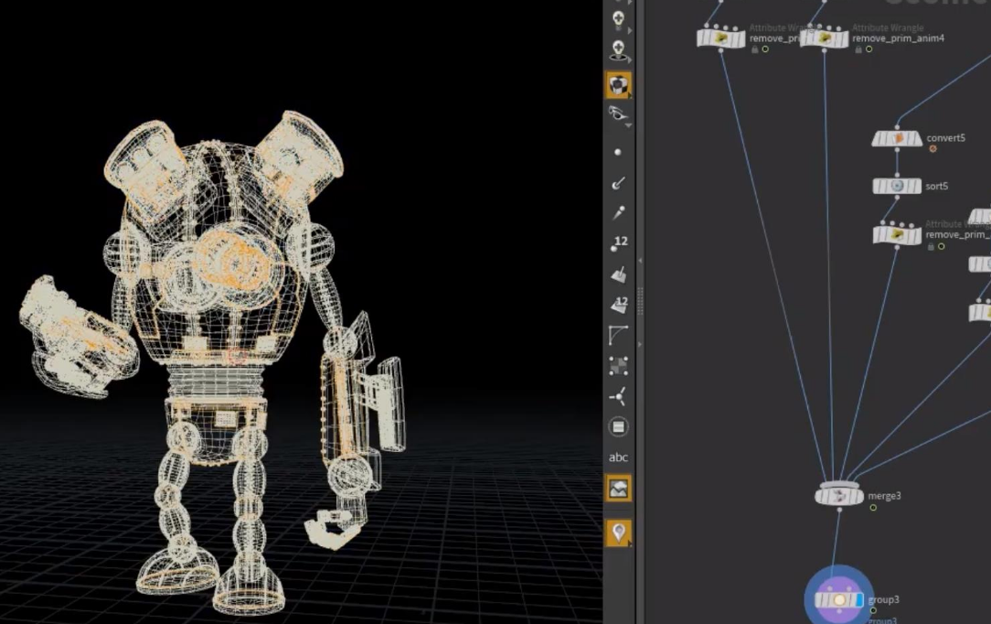
Task: Toggle the blue display flag on the group3 node
Action: point(860,600)
